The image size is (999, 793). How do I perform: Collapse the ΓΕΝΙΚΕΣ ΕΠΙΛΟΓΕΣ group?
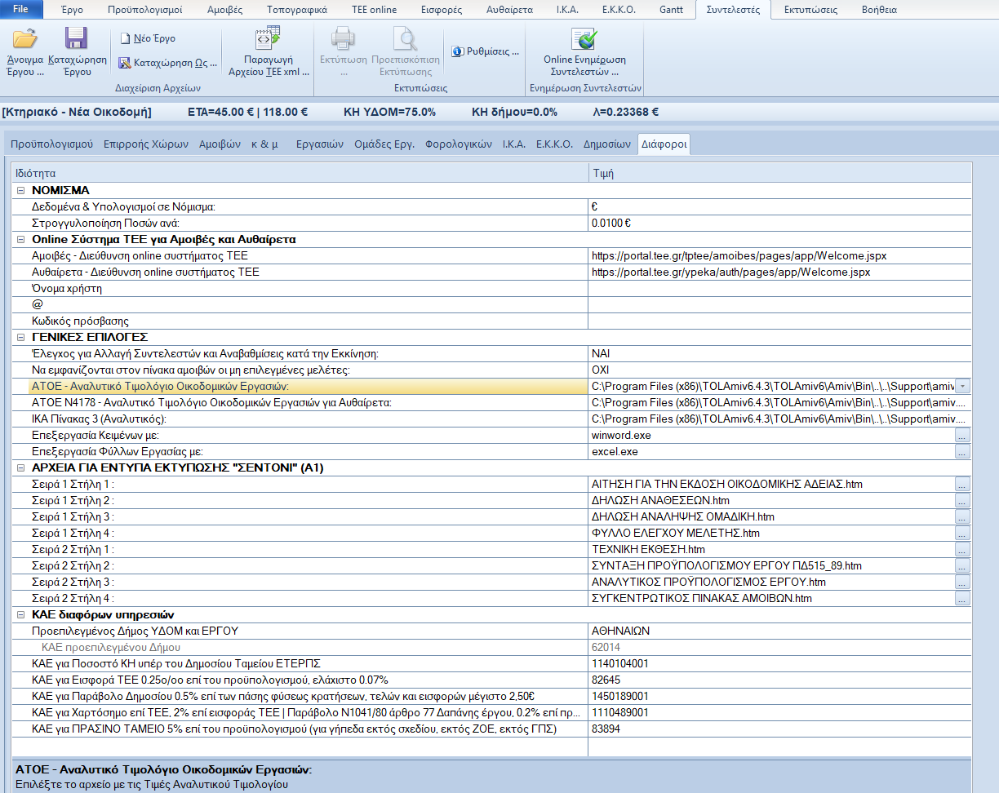click(x=20, y=337)
